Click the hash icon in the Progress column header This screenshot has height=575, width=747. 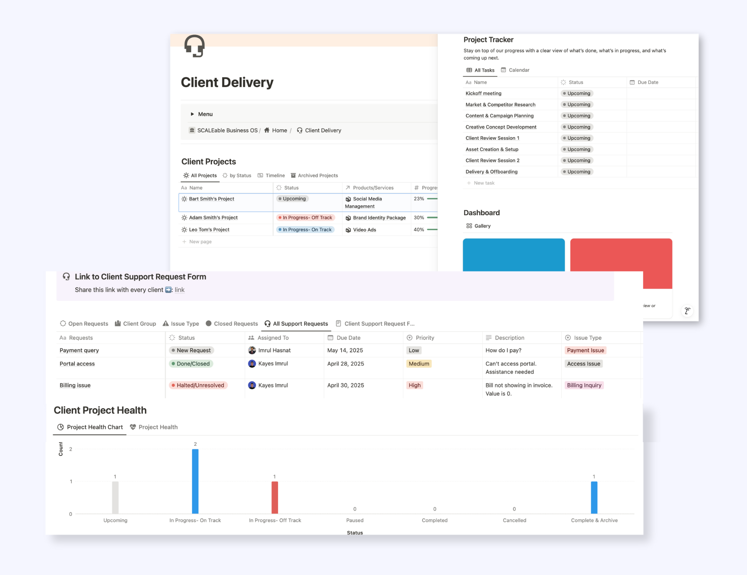[x=416, y=188]
